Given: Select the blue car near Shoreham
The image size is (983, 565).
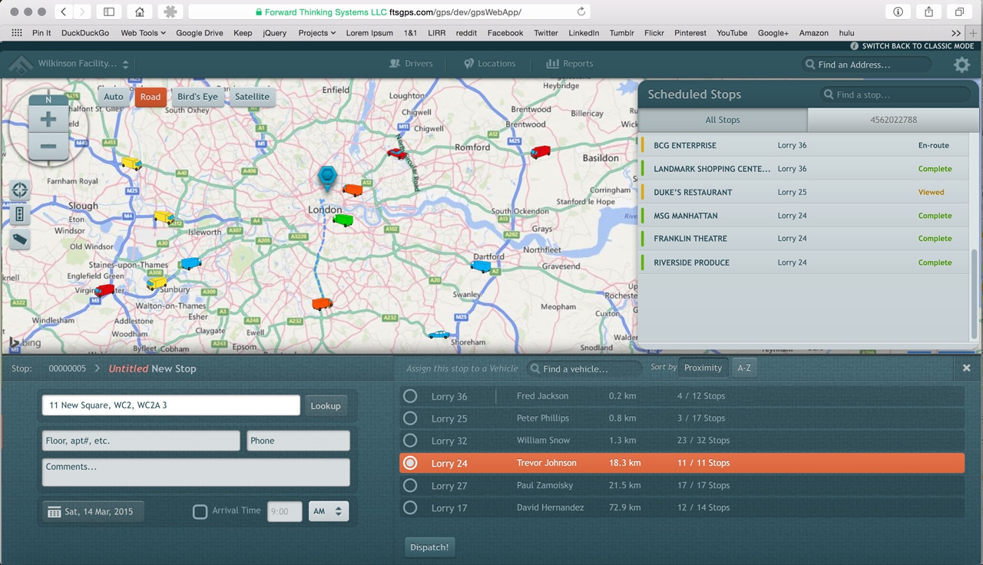Looking at the screenshot, I should [x=439, y=334].
